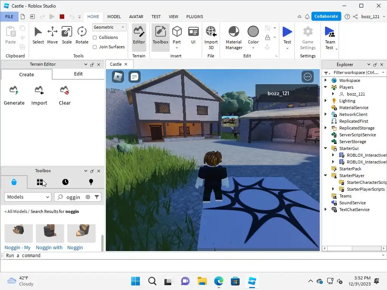Open Material Manager
This screenshot has width=387, height=290.
tap(234, 38)
